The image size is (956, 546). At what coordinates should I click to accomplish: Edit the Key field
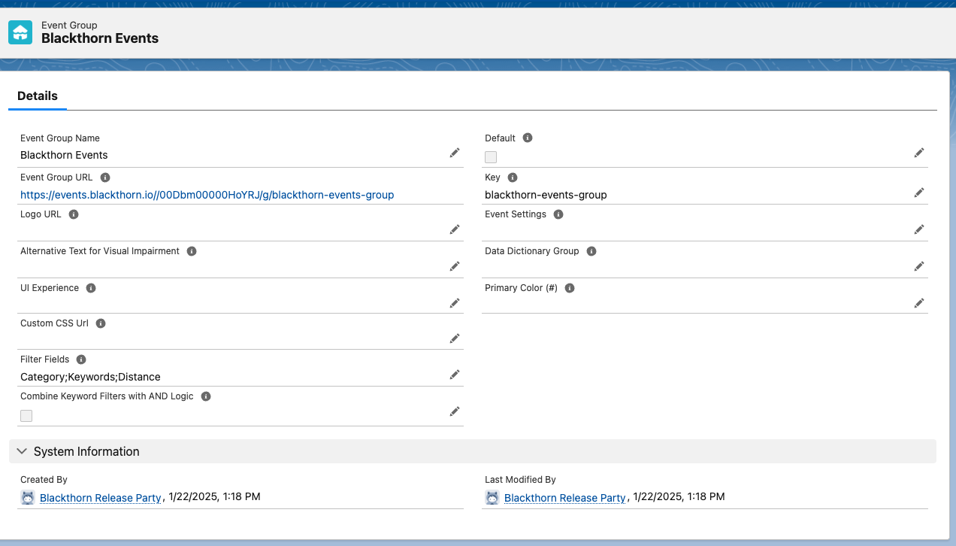919,193
